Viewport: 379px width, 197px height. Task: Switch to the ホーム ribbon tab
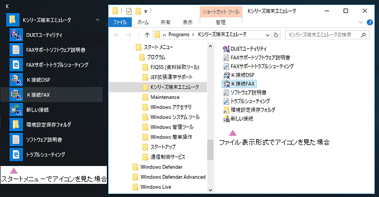point(143,23)
